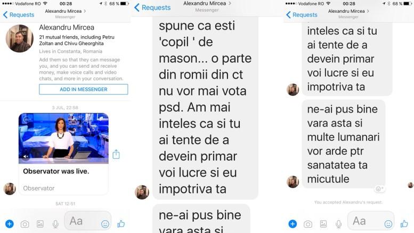Open emoji picker in left message field
Image resolution: width=414 pixels, height=233 pixels.
(105, 224)
